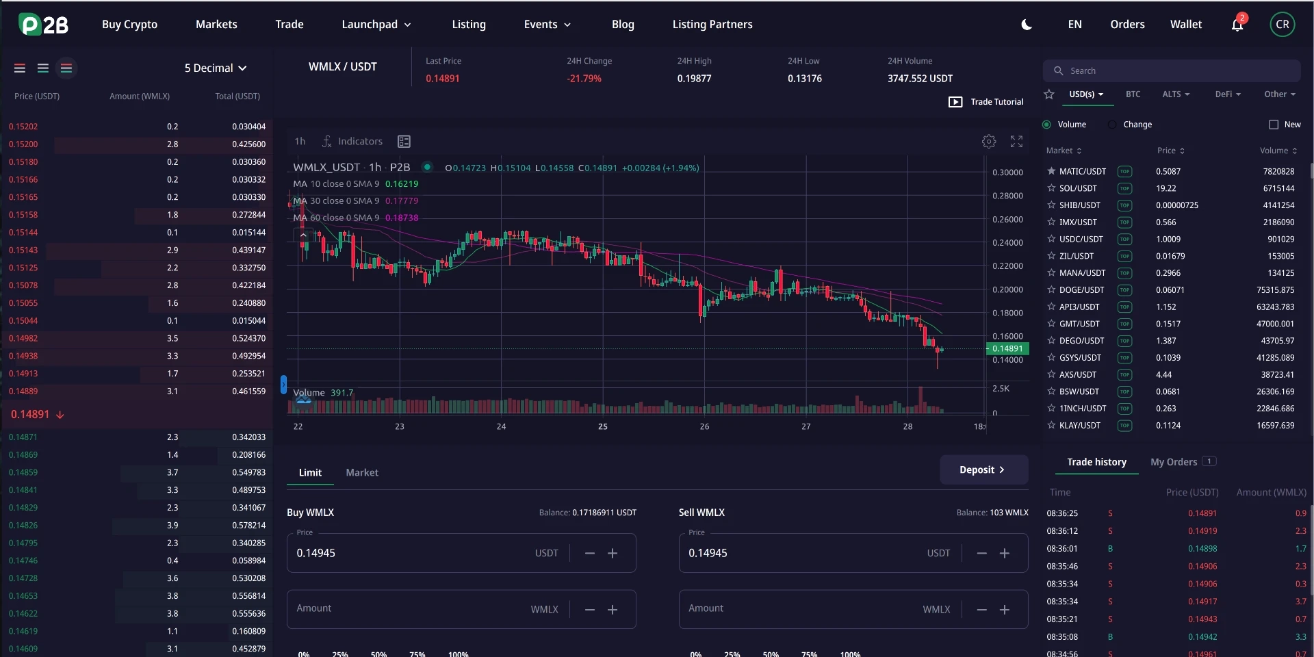Open the 5 Decimal dropdown
Screen dimensions: 1314x657
[x=215, y=68]
